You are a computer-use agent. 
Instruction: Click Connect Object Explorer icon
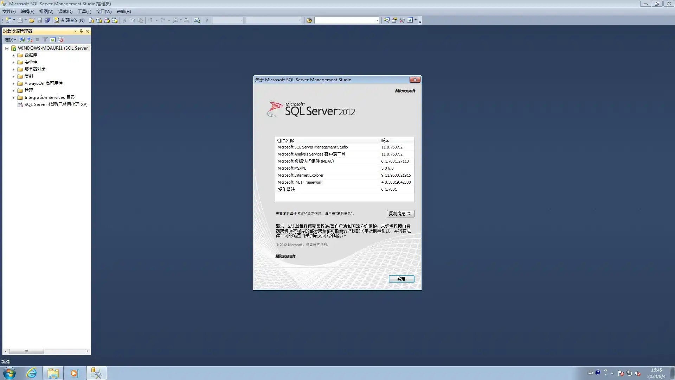click(22, 40)
